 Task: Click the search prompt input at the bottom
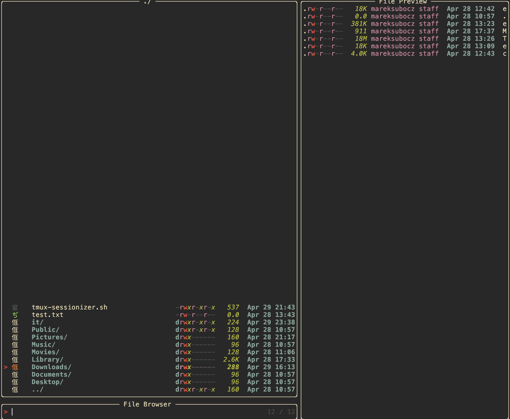pos(12,412)
